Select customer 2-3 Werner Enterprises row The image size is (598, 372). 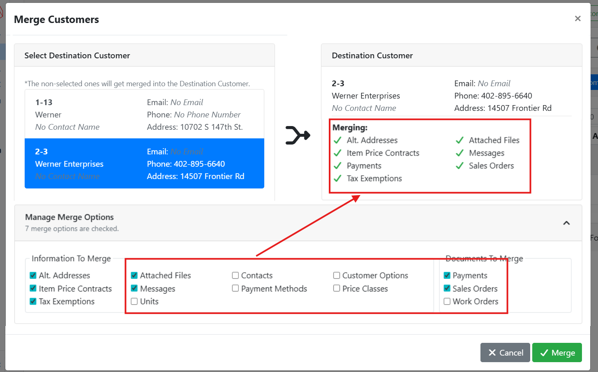click(x=144, y=164)
